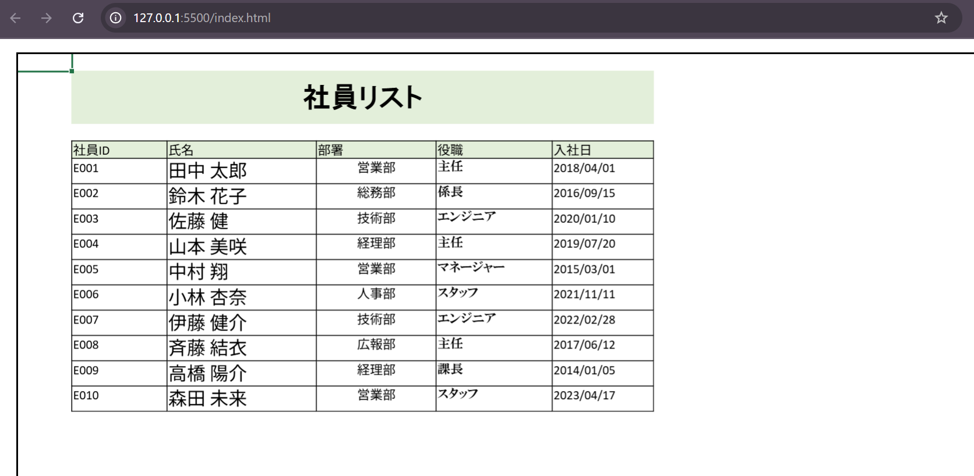Image resolution: width=974 pixels, height=476 pixels.
Task: Click the date 2014/01/05
Action: pyautogui.click(x=584, y=371)
